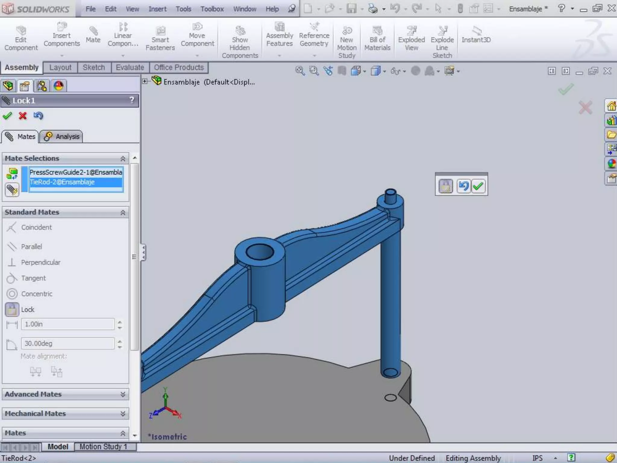The image size is (617, 463).
Task: Select the Concentric mate type
Action: click(x=36, y=294)
